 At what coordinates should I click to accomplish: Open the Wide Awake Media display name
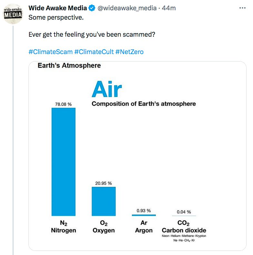(58, 8)
